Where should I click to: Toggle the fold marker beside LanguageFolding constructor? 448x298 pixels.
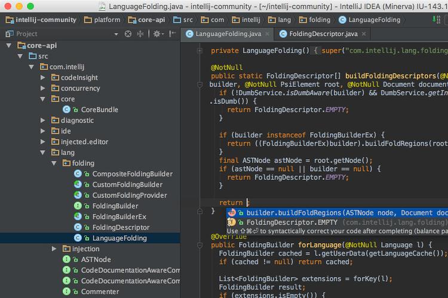pyautogui.click(x=200, y=51)
